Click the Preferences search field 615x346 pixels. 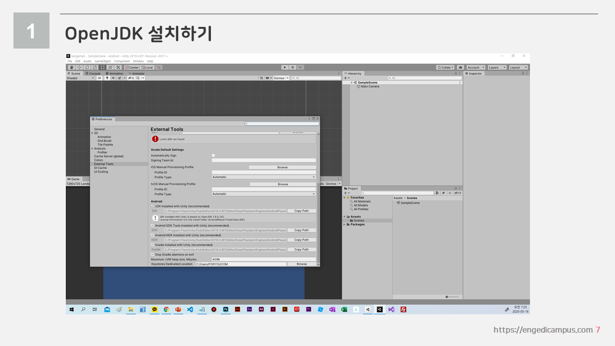[x=282, y=124]
